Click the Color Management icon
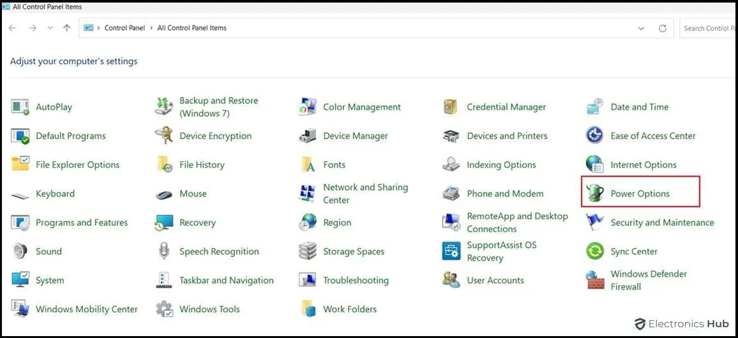Image resolution: width=738 pixels, height=338 pixels. (308, 107)
